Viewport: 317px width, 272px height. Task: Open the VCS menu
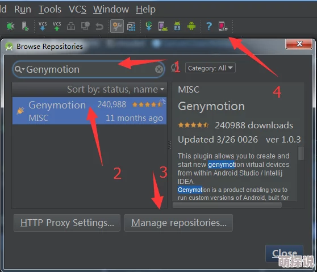(77, 9)
